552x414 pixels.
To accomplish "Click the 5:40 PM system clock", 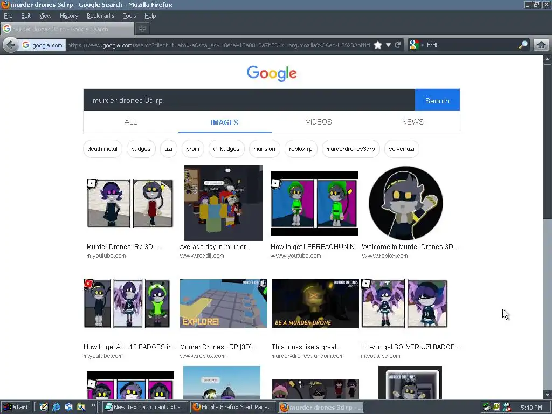I will [x=531, y=408].
